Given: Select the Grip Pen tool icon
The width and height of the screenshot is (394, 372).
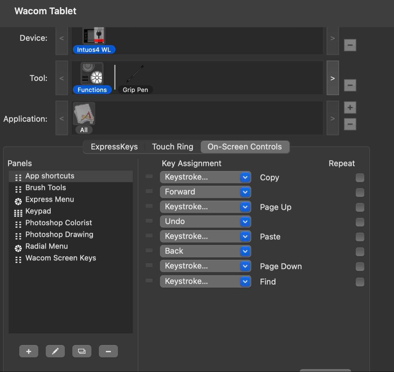Looking at the screenshot, I should click(135, 74).
